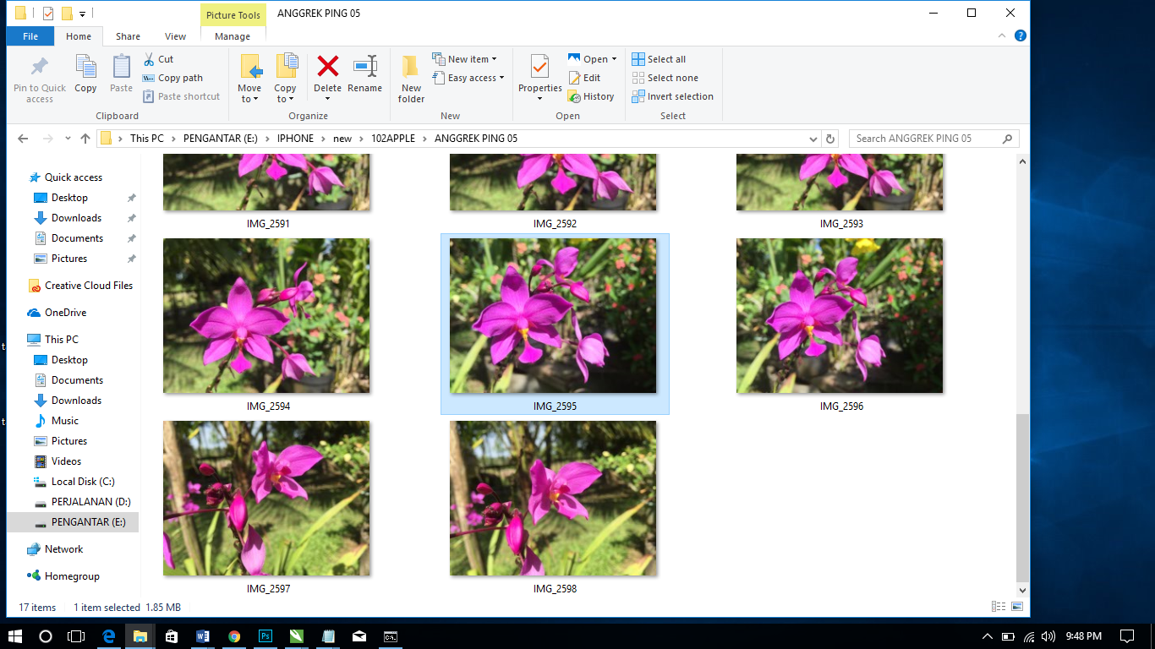
Task: Switch to the View tab
Action: click(x=175, y=36)
